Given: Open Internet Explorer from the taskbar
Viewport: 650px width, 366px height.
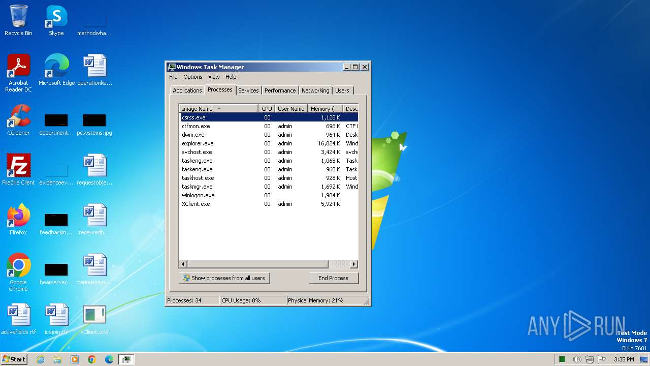Looking at the screenshot, I should (40, 359).
